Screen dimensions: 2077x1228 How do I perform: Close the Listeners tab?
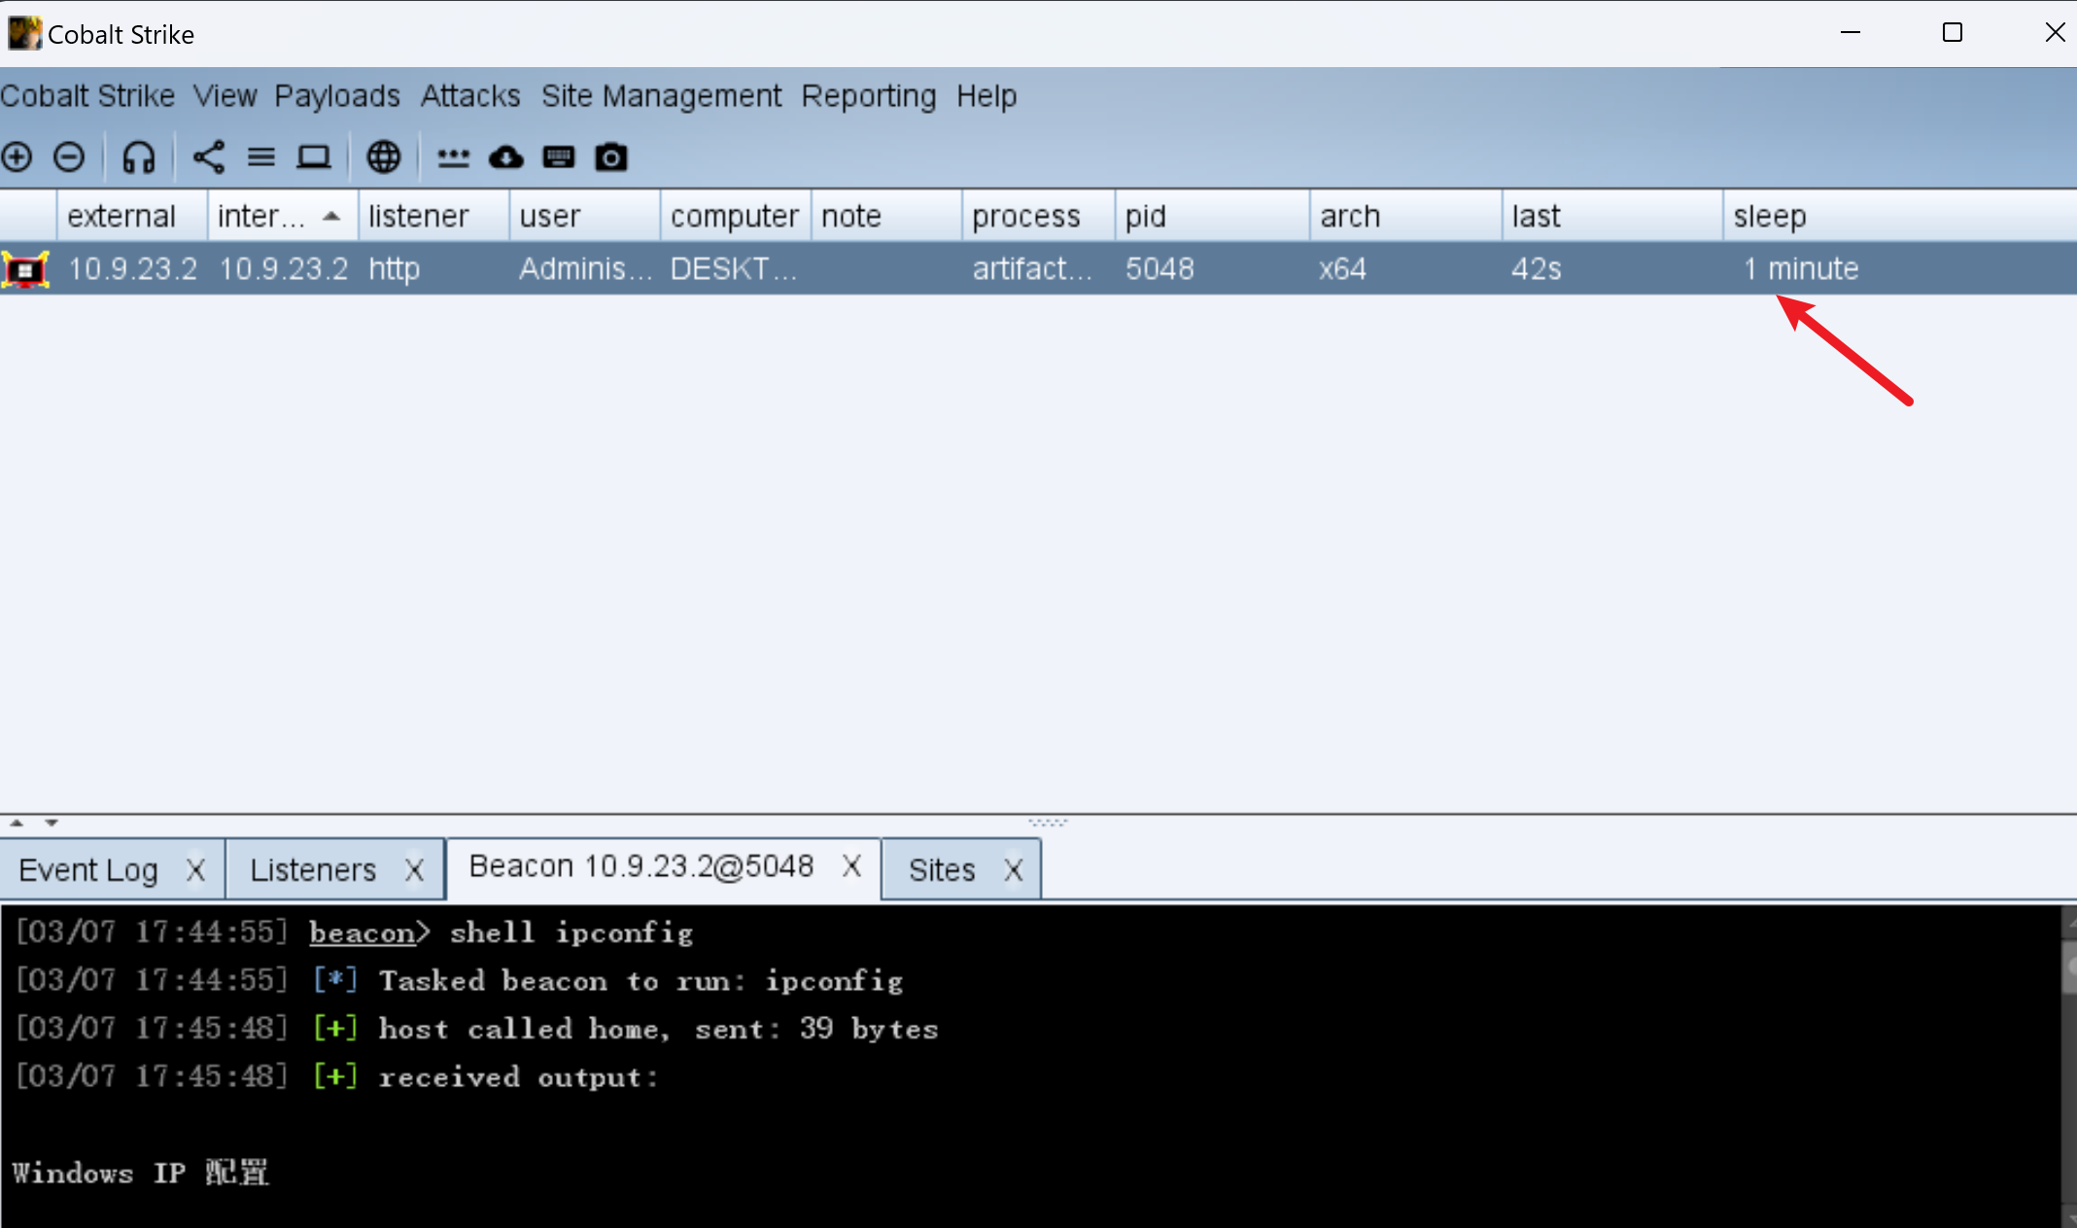tap(414, 868)
